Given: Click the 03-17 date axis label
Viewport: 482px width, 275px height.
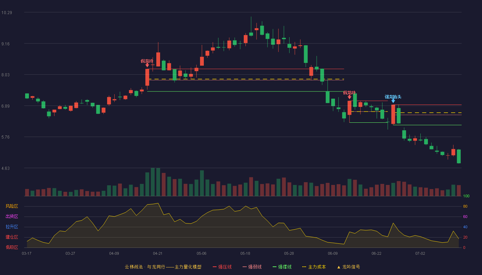Looking at the screenshot, I should click(27, 253).
